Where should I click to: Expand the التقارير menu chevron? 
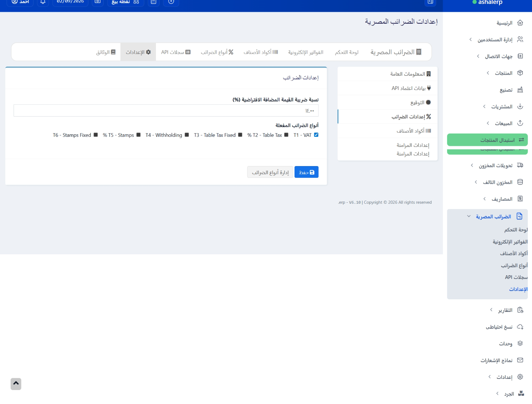pos(491,310)
